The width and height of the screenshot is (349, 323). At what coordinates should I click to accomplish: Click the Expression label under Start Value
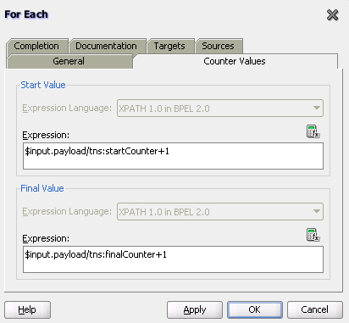(x=46, y=135)
